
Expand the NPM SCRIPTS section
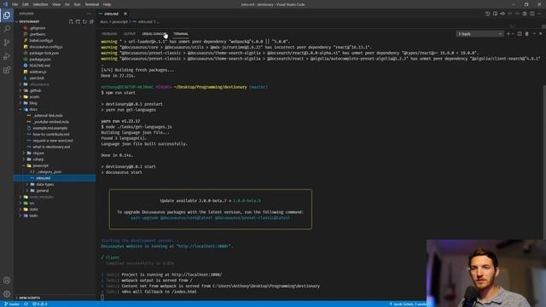(x=29, y=298)
